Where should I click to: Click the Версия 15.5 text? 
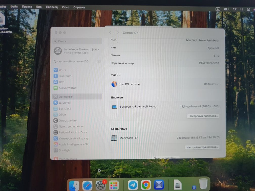[211, 84]
